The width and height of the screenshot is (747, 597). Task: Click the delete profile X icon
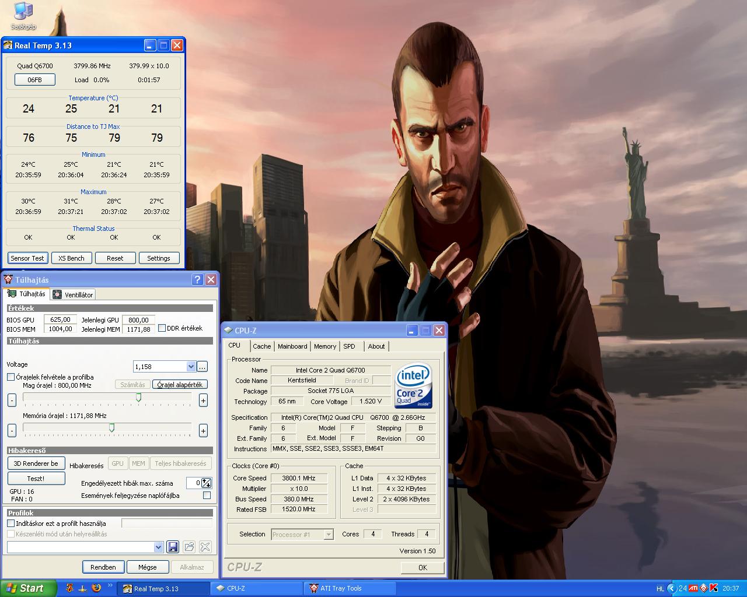(205, 547)
